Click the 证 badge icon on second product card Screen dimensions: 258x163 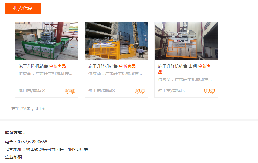[142, 91]
